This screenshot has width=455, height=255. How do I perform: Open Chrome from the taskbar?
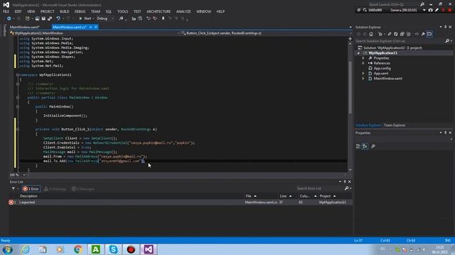click(x=77, y=249)
